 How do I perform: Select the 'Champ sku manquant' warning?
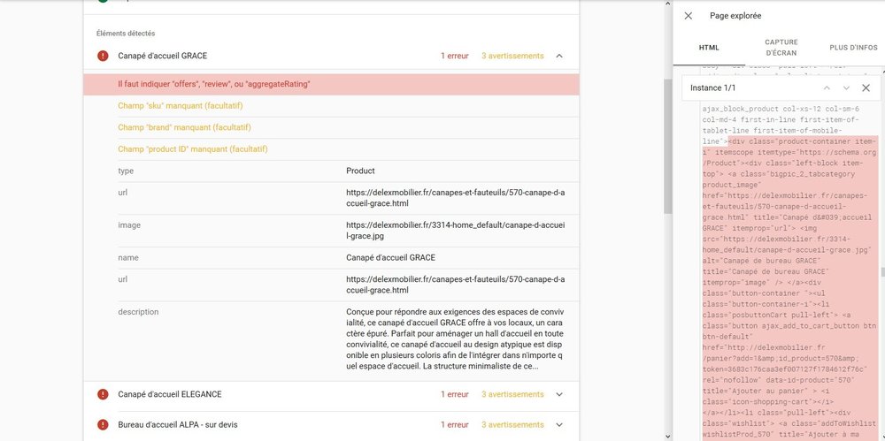click(x=331, y=106)
